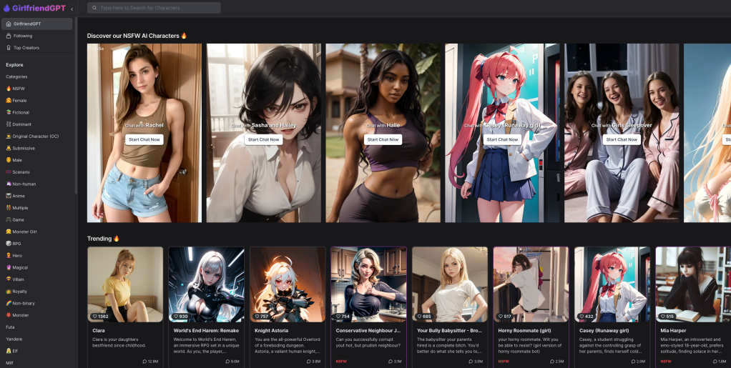731x368 pixels.
Task: Select the Game category icon
Action: (9, 219)
